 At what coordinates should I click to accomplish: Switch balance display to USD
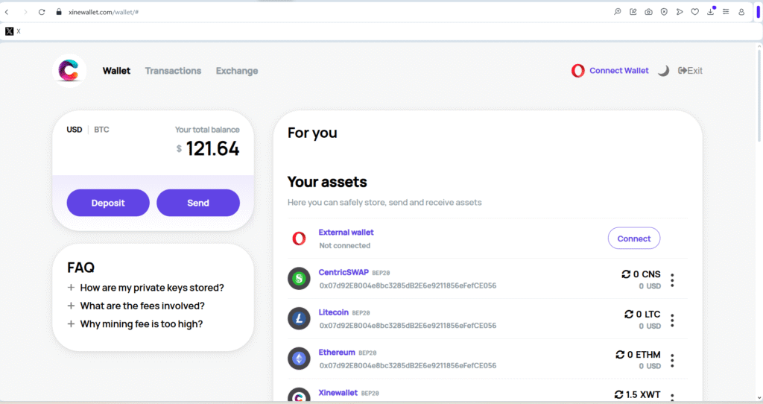(75, 130)
